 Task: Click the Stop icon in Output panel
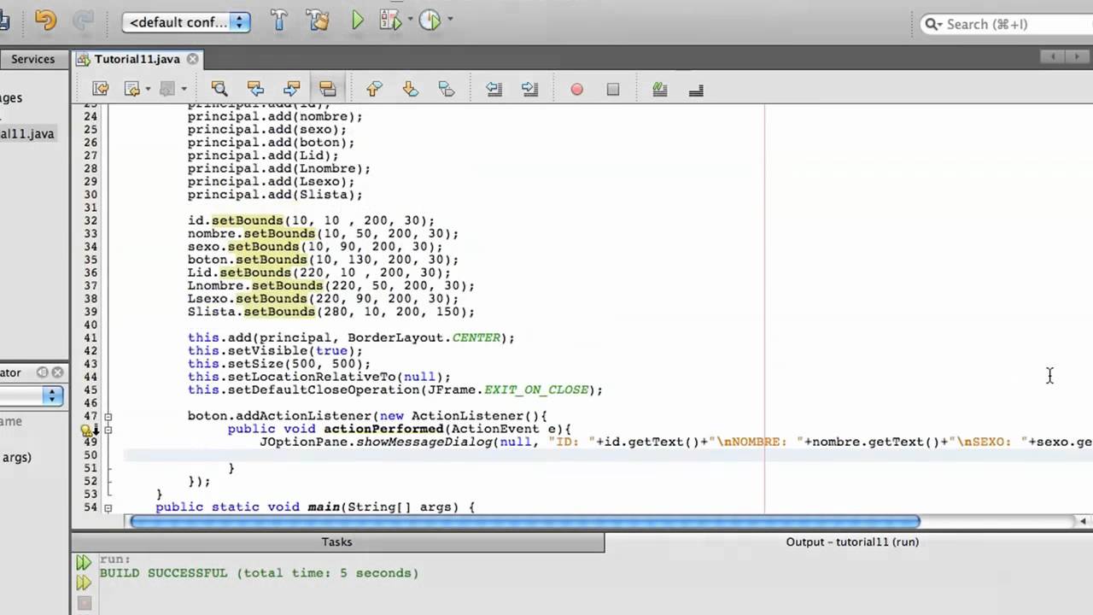click(84, 603)
